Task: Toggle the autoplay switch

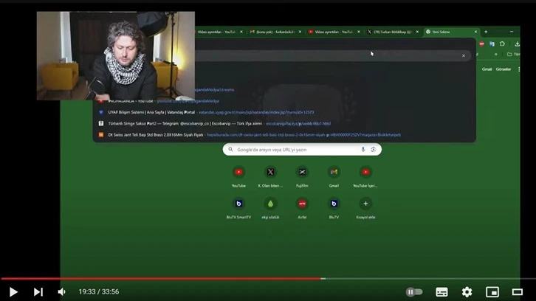Action: tap(414, 291)
